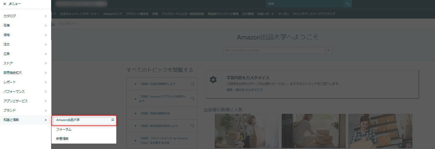The width and height of the screenshot is (435, 149).
Task: Close the メニュー panel with X icon
Action: pyautogui.click(x=5, y=4)
